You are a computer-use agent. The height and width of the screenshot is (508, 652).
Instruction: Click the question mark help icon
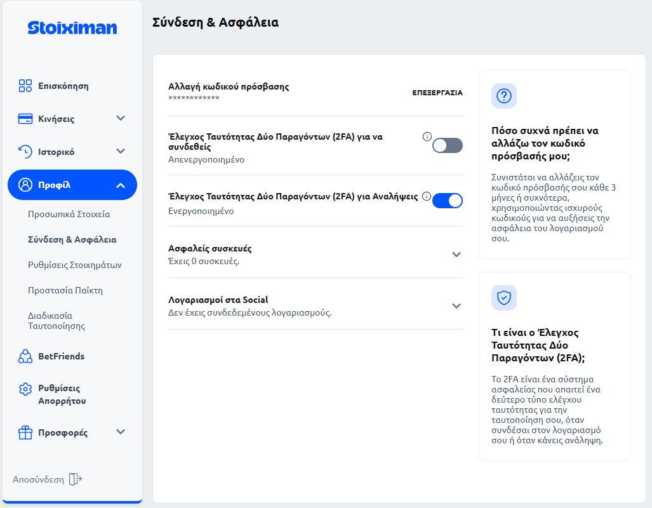504,96
